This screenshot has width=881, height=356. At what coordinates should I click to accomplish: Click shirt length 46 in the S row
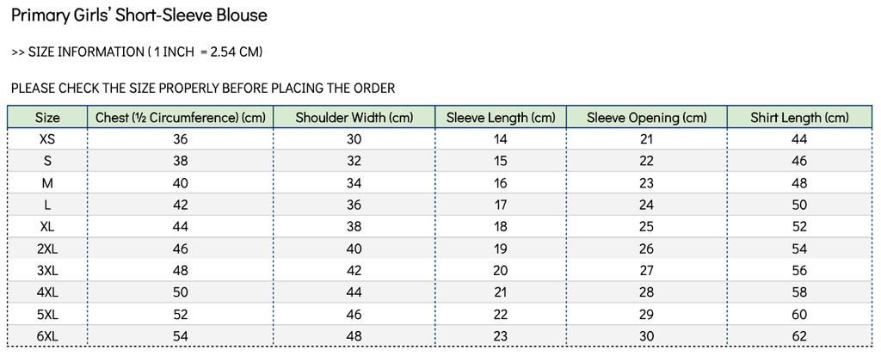(x=799, y=161)
